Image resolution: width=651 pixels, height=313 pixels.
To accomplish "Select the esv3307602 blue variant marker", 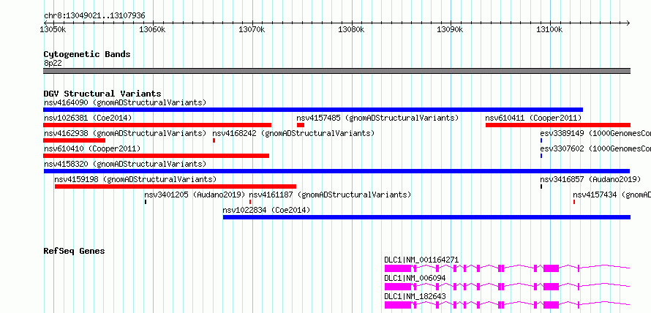I will 541,156.
